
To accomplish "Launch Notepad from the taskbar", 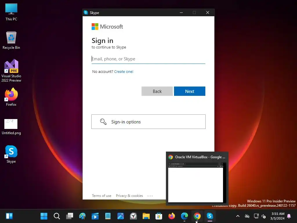I will (x=108, y=216).
